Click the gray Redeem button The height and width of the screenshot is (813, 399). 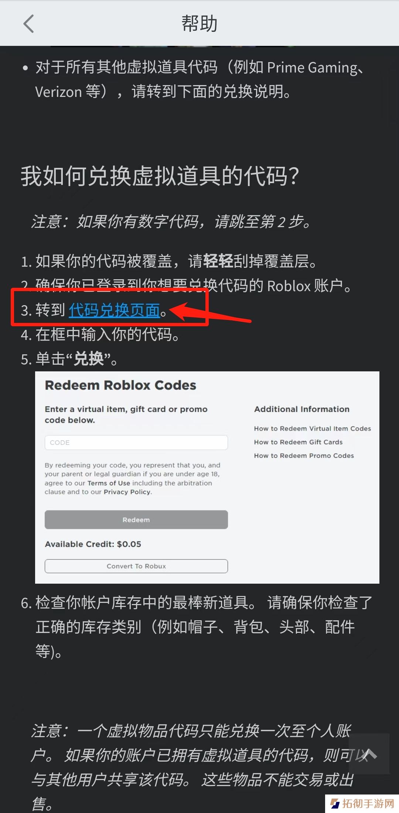136,520
